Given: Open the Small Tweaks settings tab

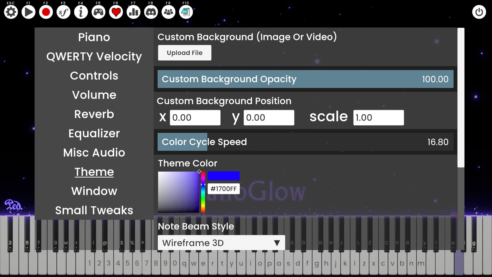Looking at the screenshot, I should [94, 210].
